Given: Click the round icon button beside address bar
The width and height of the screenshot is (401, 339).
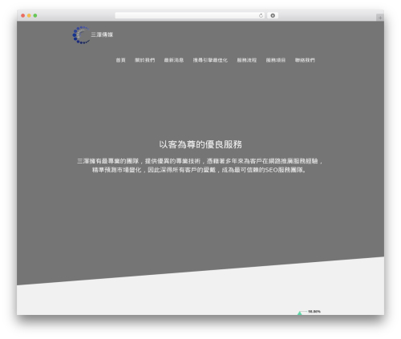Looking at the screenshot, I should pyautogui.click(x=273, y=15).
